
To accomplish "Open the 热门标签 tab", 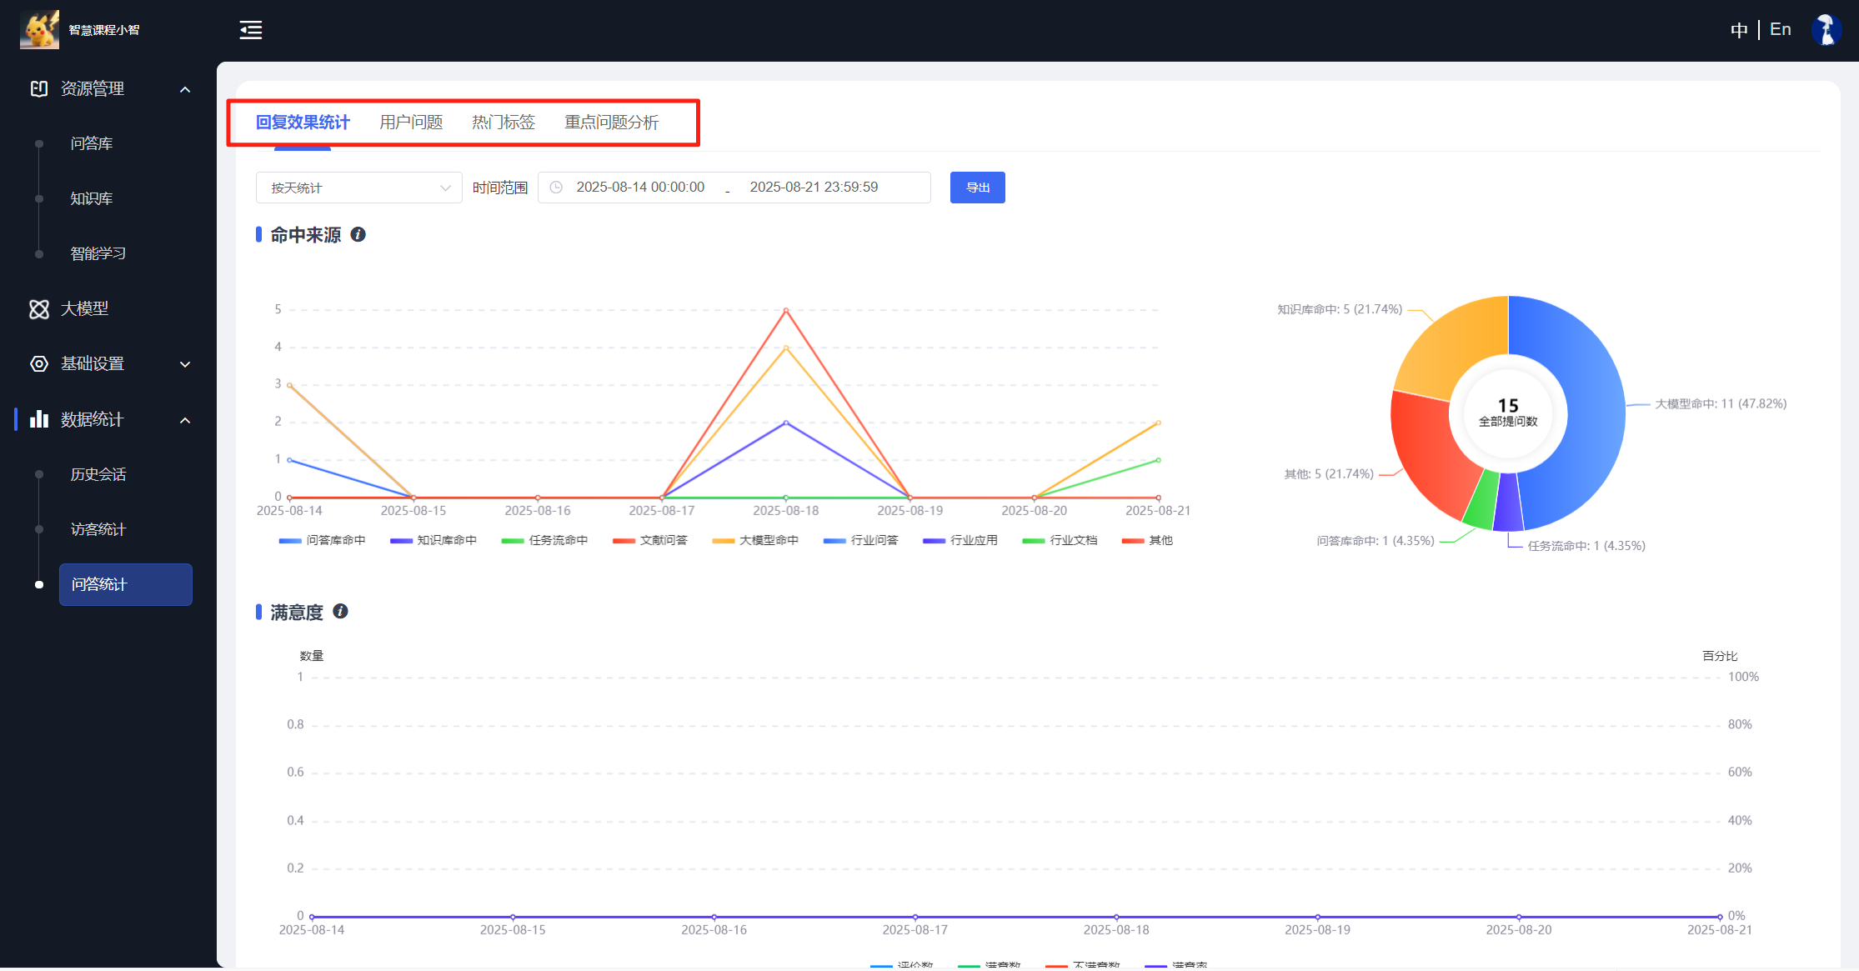I will [x=504, y=123].
